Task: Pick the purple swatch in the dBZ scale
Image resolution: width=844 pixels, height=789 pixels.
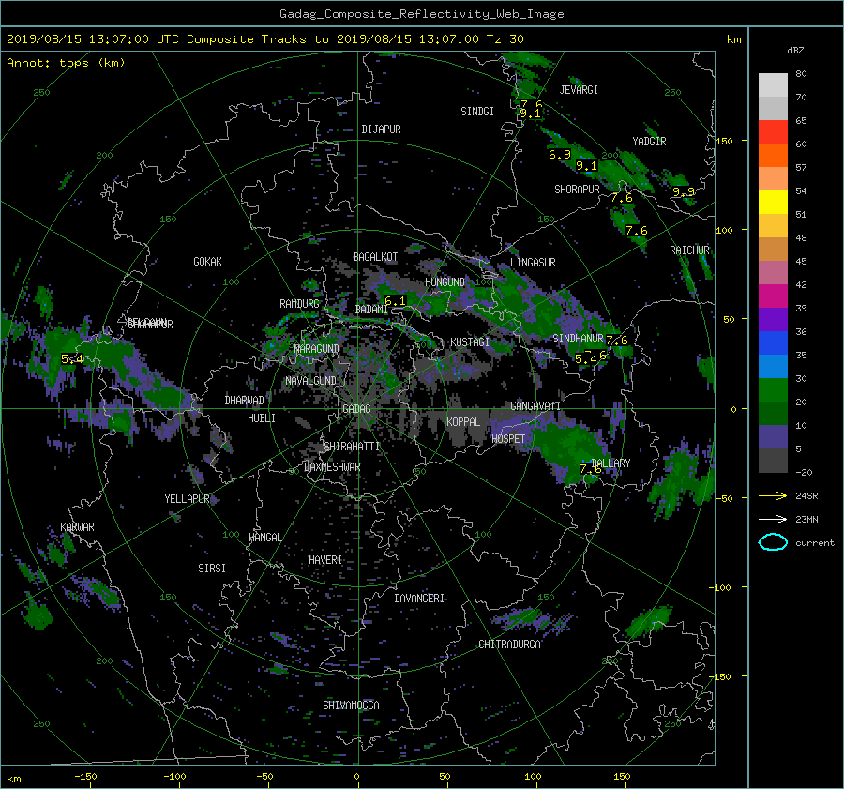Action: tap(773, 320)
